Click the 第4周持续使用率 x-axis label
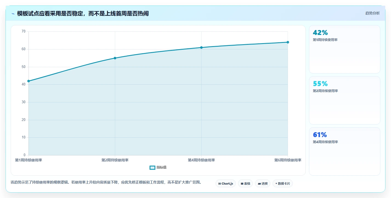This screenshot has height=198, width=391. [x=201, y=160]
